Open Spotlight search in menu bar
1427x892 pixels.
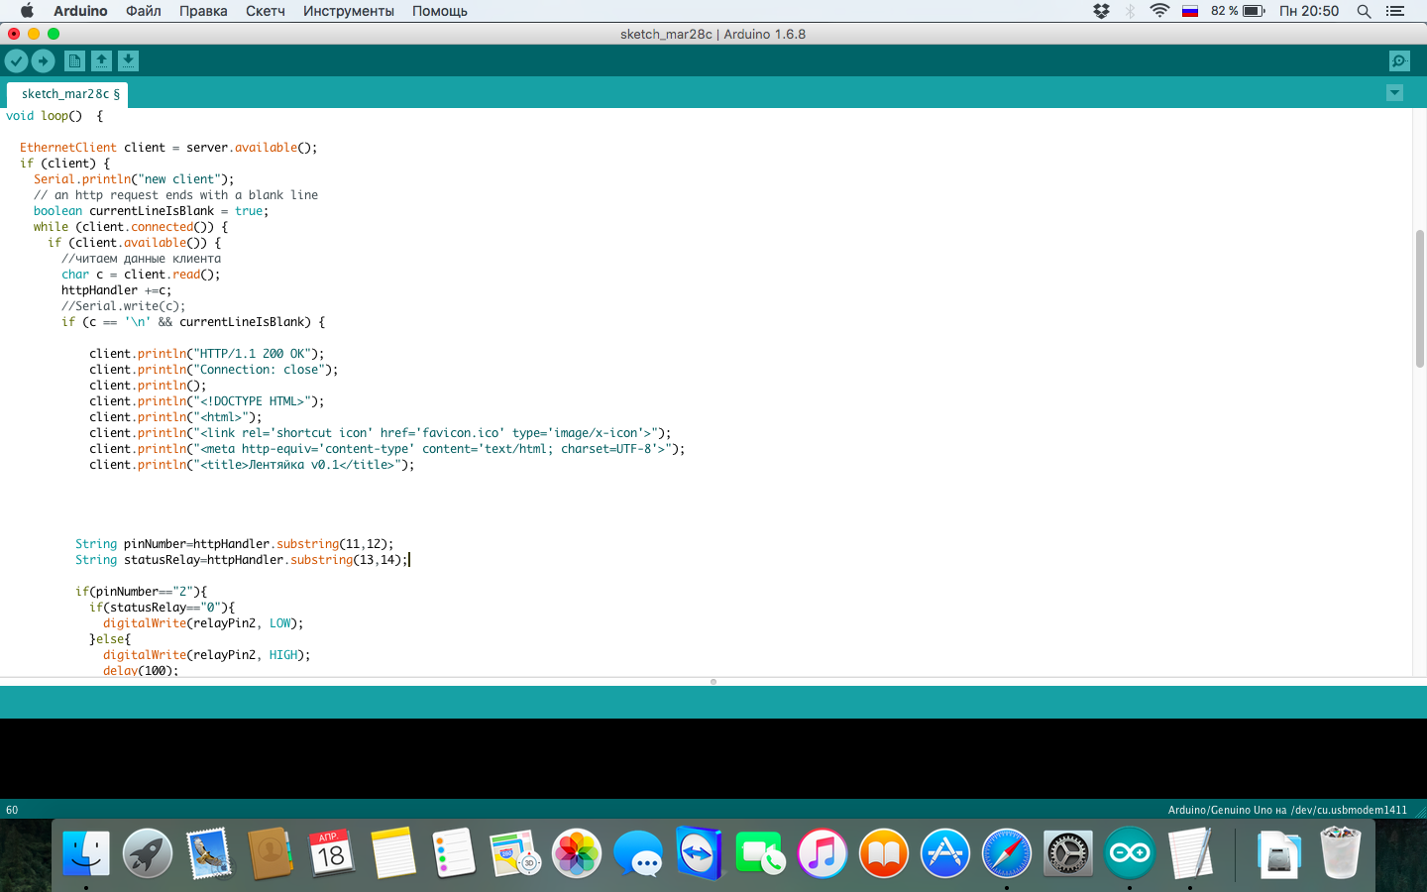(x=1364, y=11)
